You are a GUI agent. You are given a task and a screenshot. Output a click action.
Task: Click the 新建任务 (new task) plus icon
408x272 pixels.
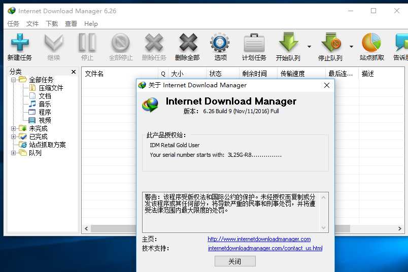coord(19,42)
